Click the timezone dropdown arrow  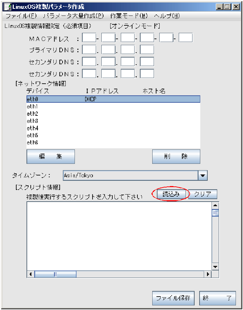[203, 175]
